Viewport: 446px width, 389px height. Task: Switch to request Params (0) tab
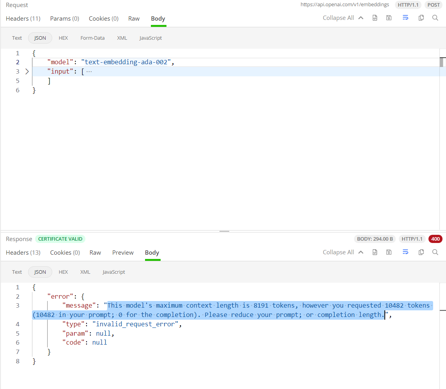click(65, 19)
